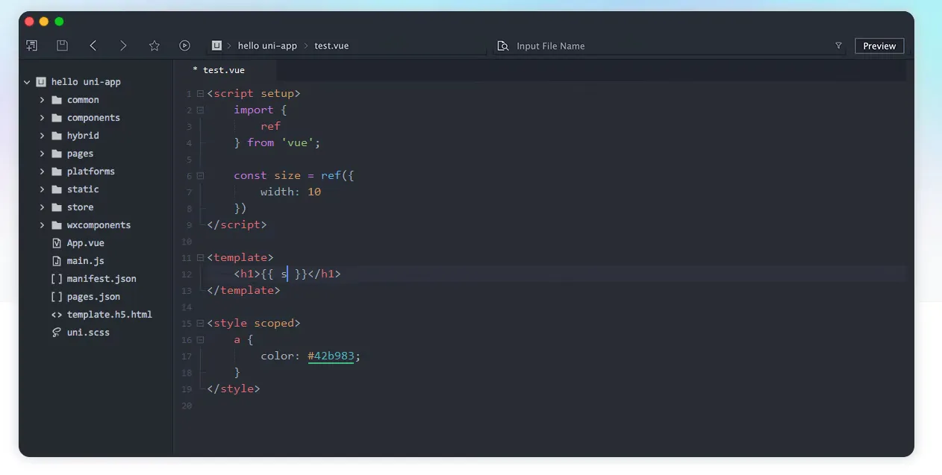Click the run play icon
The width and height of the screenshot is (942, 475).
click(x=184, y=45)
